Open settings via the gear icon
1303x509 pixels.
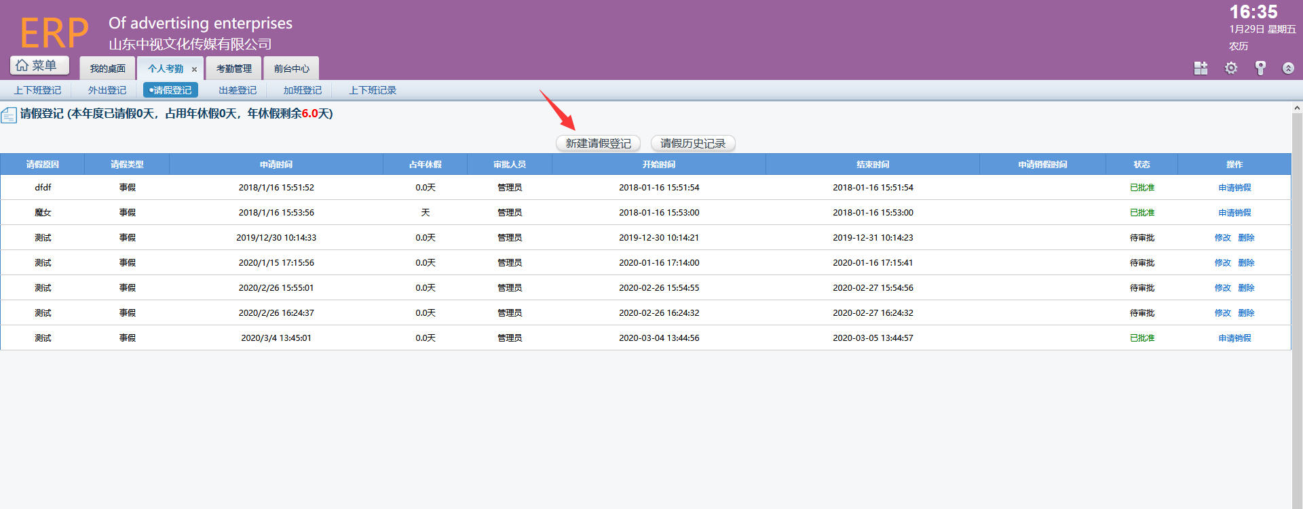(1230, 68)
